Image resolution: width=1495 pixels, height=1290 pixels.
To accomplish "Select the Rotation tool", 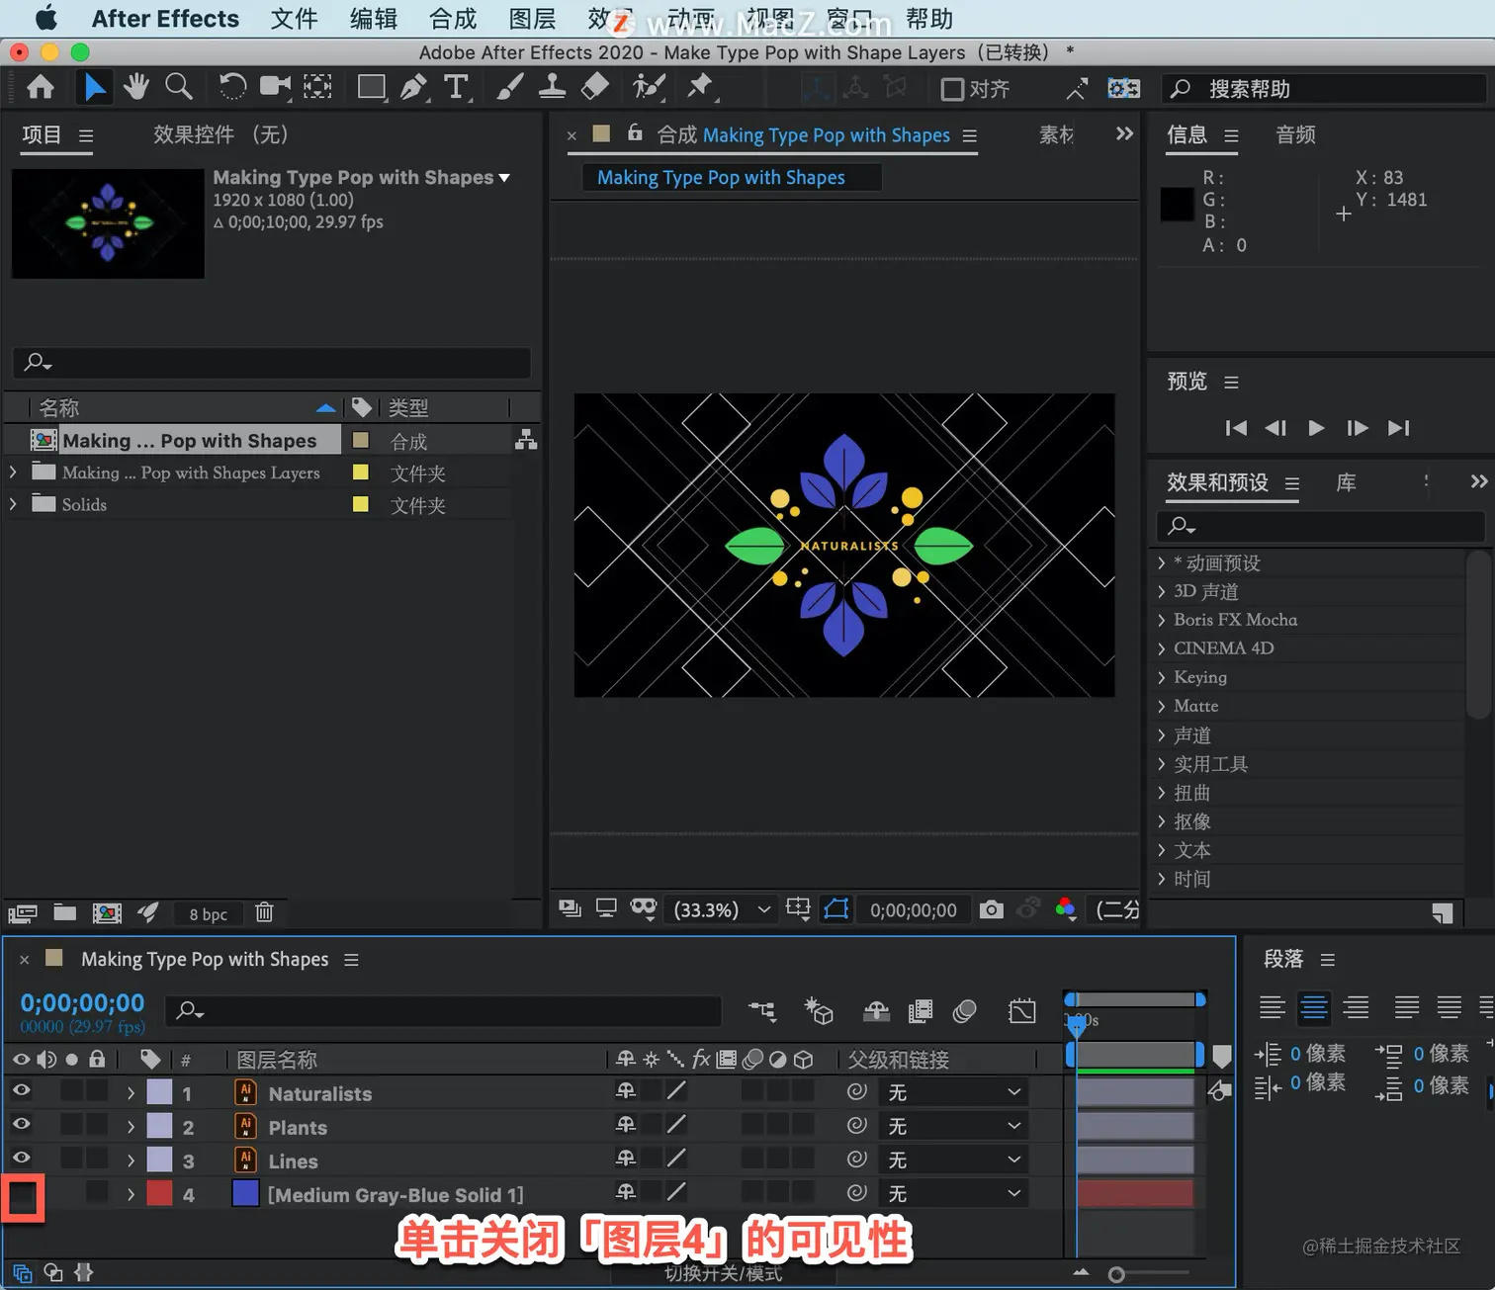I will pyautogui.click(x=232, y=88).
